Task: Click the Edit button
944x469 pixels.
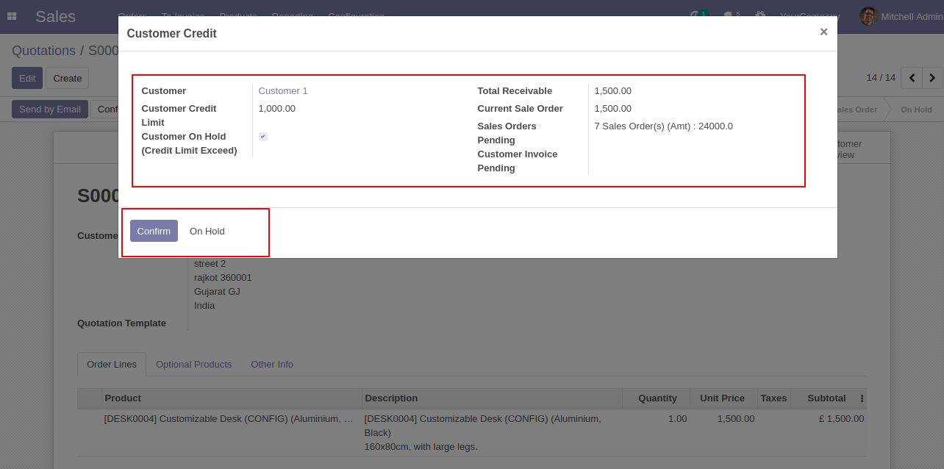Action: pyautogui.click(x=27, y=78)
